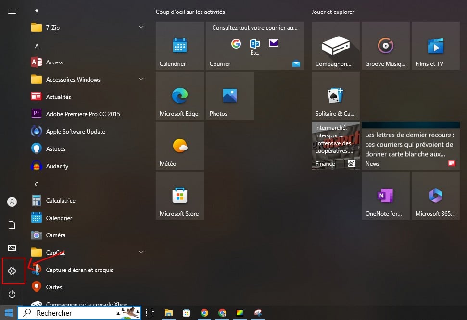Image resolution: width=467 pixels, height=320 pixels.
Task: Open the Compagnon Xbox console tile
Action: tap(336, 46)
